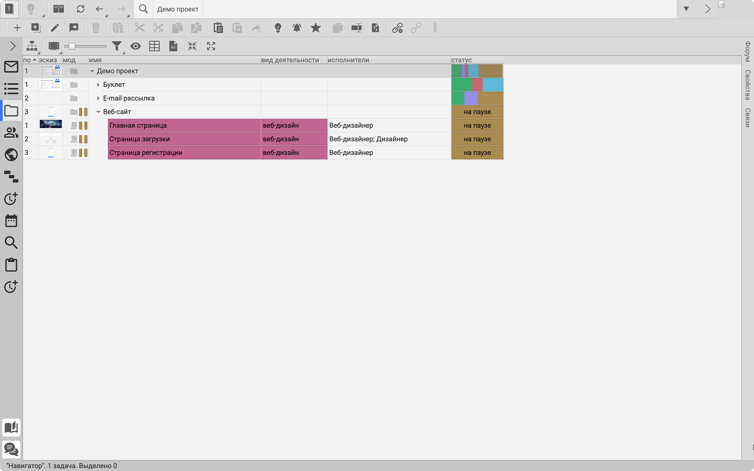Click 'на паузе' status of Главная страница

[x=477, y=126]
